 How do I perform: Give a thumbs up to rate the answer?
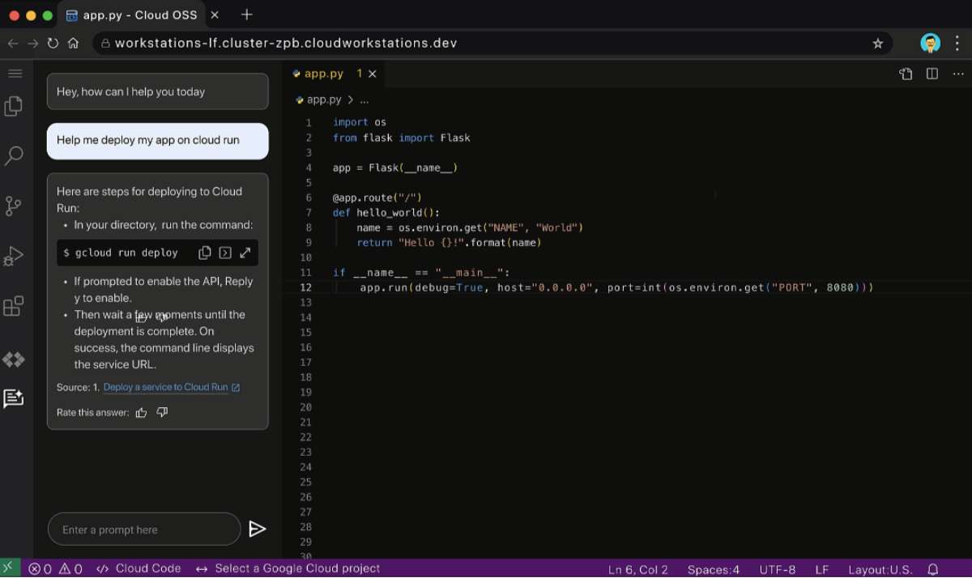pyautogui.click(x=142, y=412)
